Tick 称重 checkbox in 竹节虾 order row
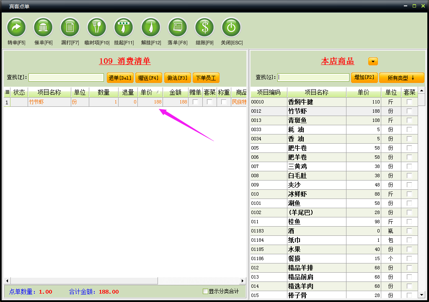Image resolution: width=429 pixels, height=302 pixels. click(224, 102)
